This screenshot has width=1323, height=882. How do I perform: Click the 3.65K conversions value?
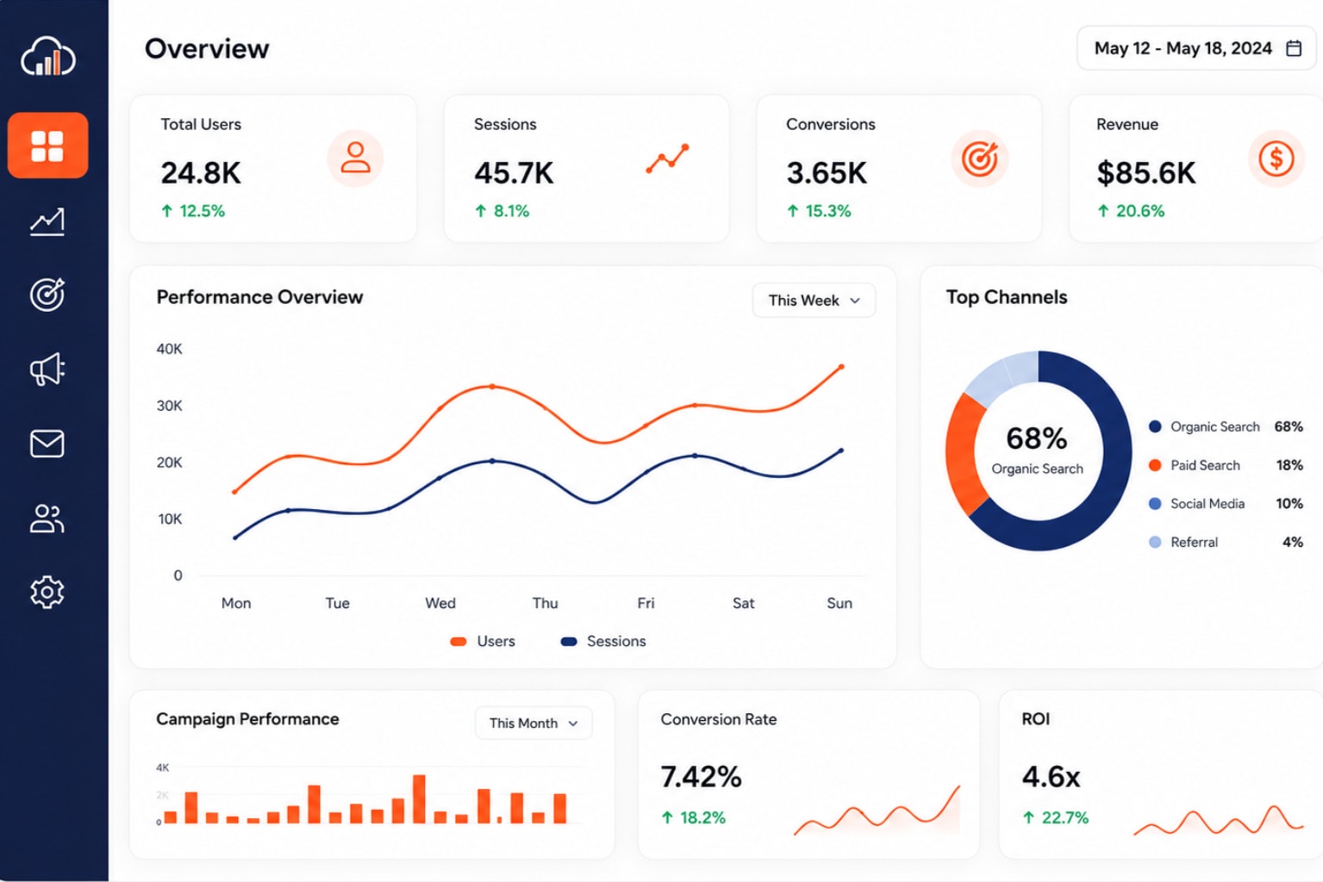click(827, 173)
